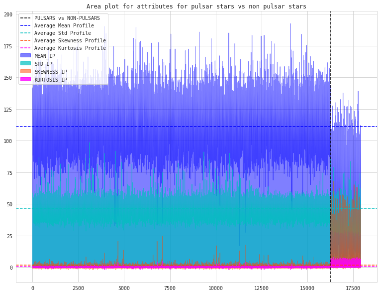Viewport: 380px width, 294px height.
Task: Click the KURTOSIS_IP legend label
Action: coord(51,80)
